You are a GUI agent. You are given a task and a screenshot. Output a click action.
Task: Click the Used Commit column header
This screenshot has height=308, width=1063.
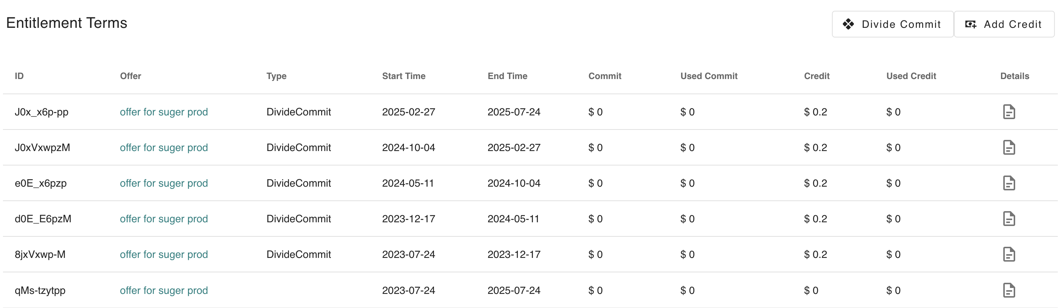click(708, 76)
